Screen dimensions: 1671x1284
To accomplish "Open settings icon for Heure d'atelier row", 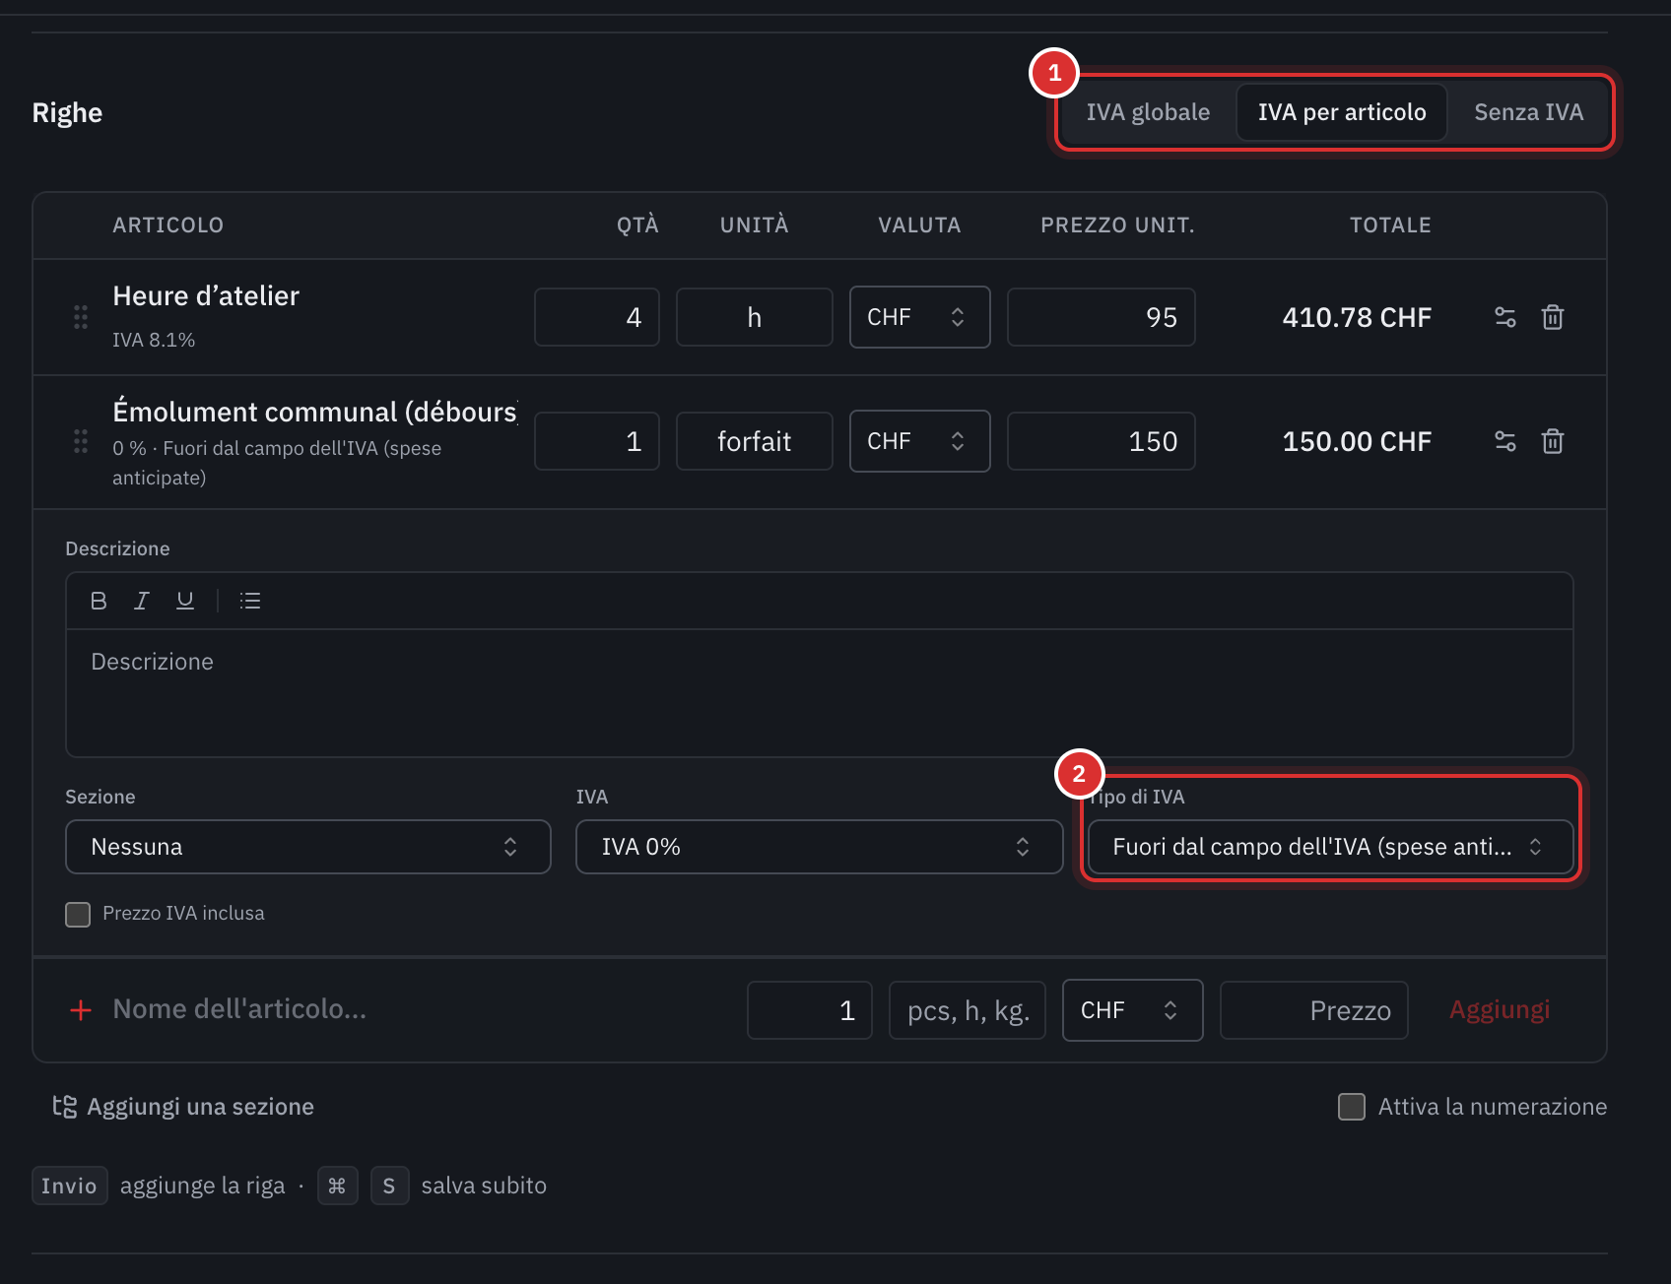I will coord(1504,317).
